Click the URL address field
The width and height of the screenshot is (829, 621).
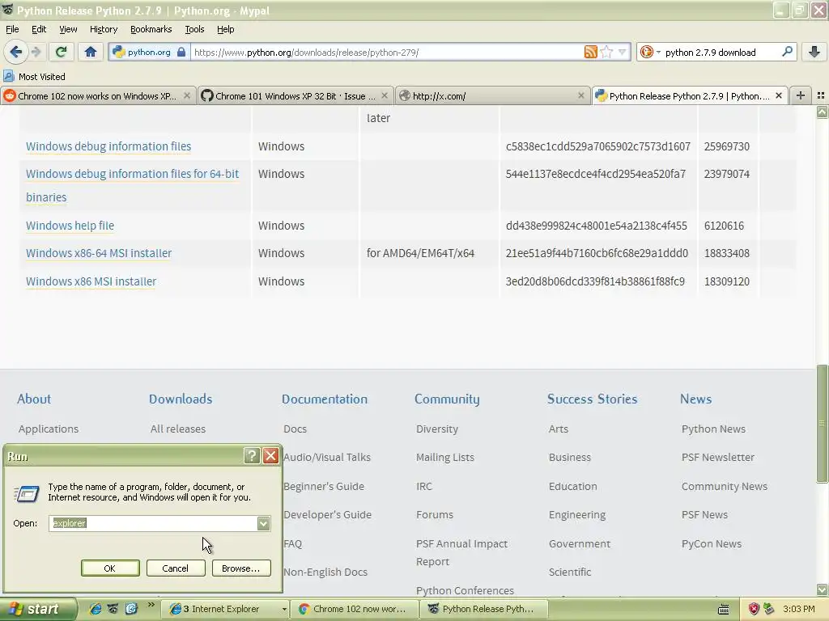click(386, 53)
